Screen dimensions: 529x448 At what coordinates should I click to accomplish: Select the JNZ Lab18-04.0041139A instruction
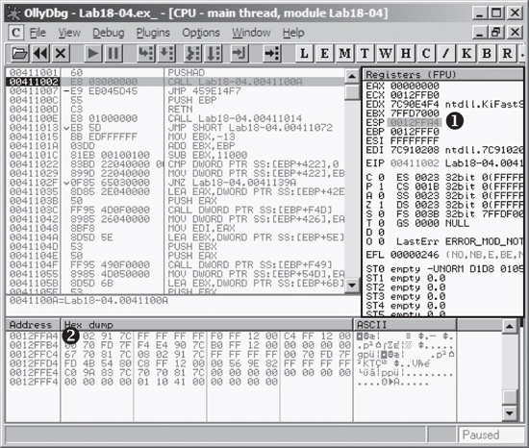(x=232, y=183)
